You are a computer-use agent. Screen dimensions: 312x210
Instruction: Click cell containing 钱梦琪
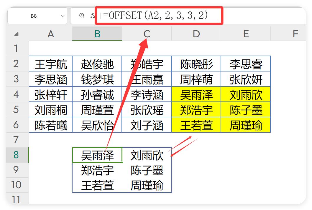(97, 79)
